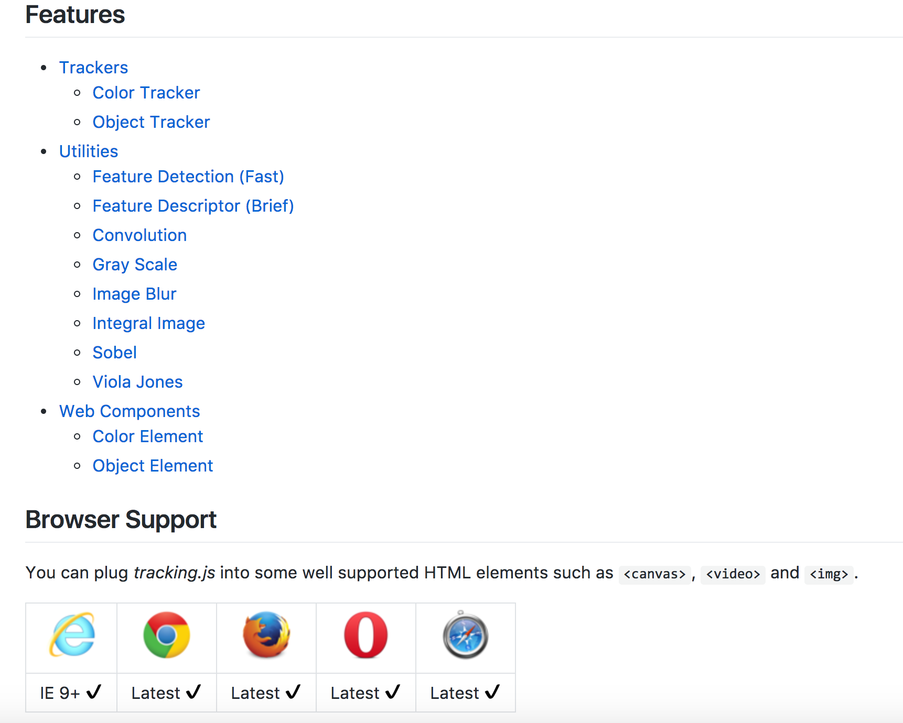Click the Image Blur link
903x723 pixels.
tap(134, 294)
